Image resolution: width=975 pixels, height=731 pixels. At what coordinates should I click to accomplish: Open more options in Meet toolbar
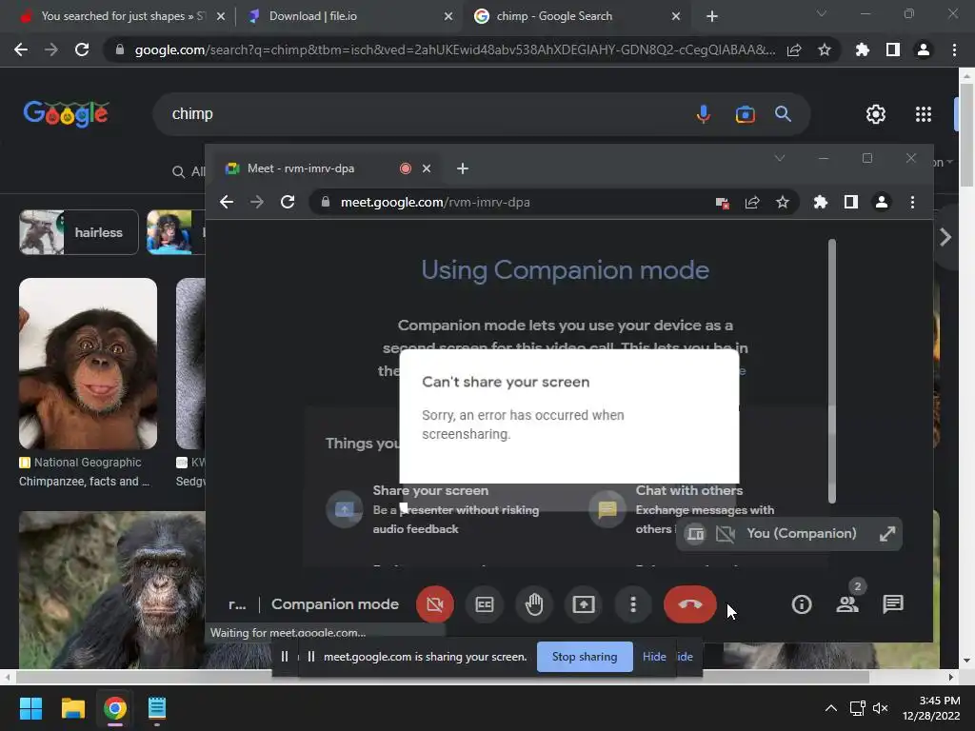point(633,604)
